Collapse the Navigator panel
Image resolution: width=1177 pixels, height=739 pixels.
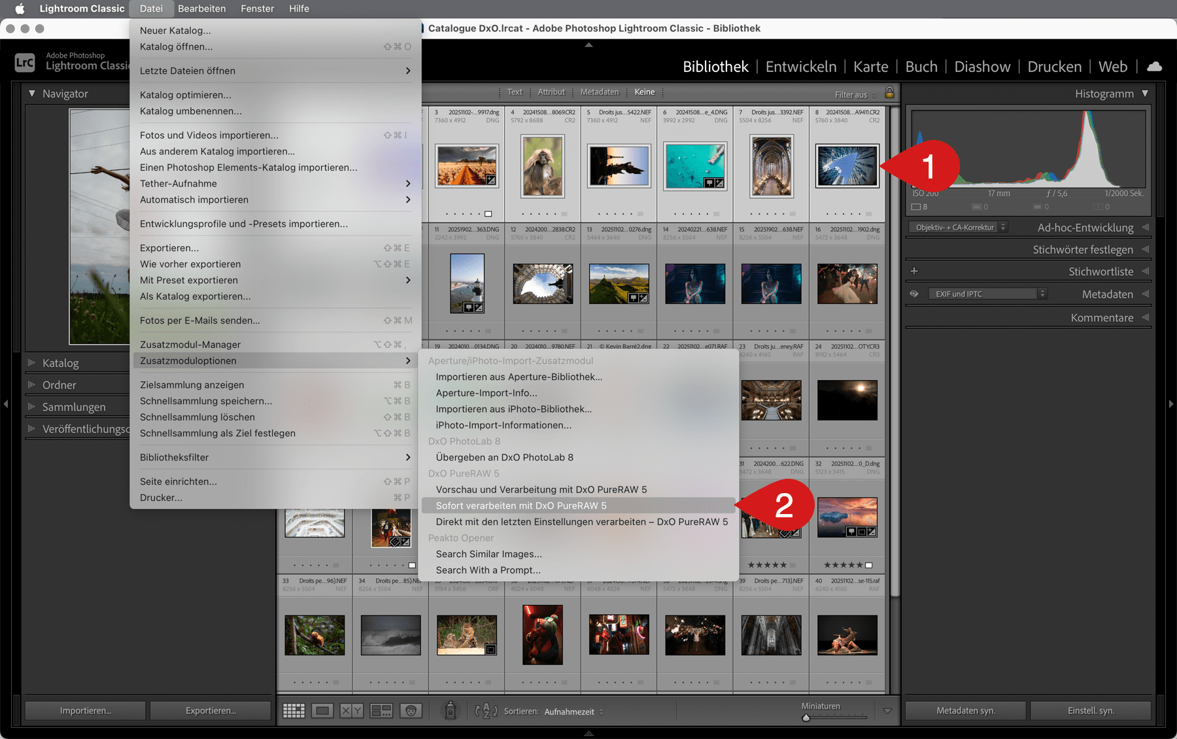pos(31,94)
